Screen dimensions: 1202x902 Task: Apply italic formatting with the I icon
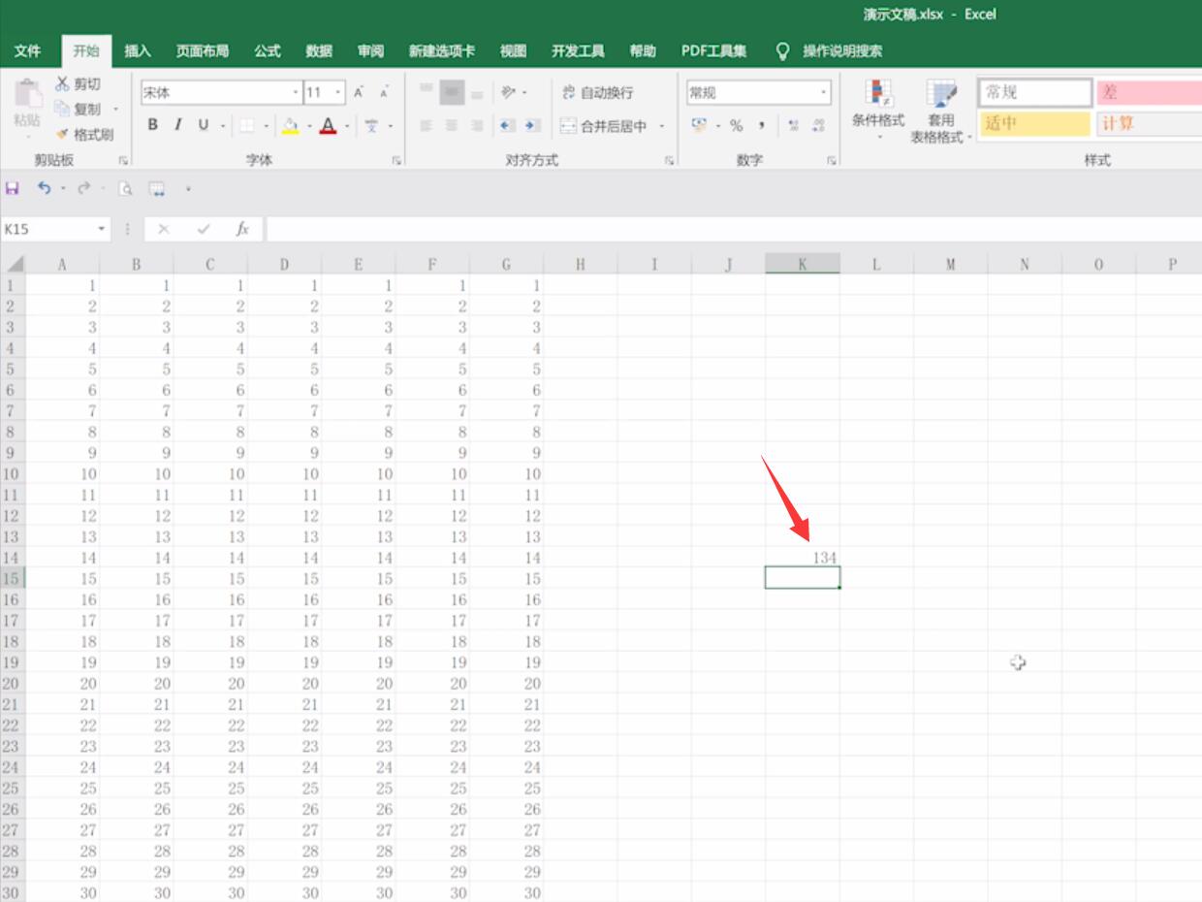point(177,125)
